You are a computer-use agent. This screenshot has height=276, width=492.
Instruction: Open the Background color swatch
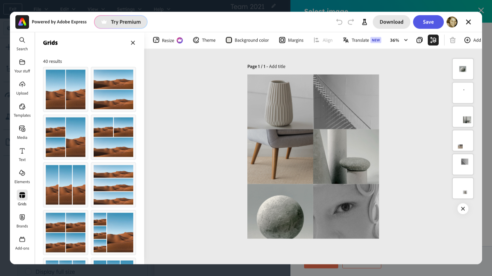[x=247, y=40]
